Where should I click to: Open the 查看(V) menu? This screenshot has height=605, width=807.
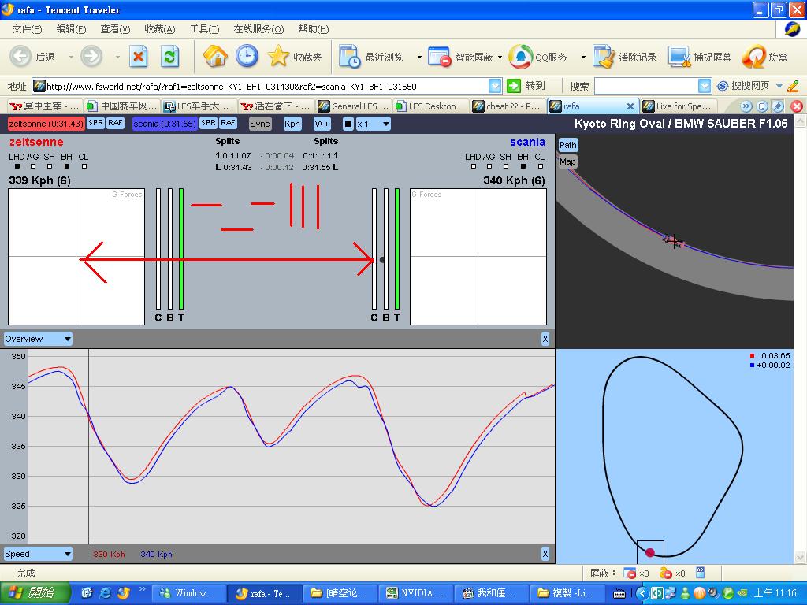[115, 29]
